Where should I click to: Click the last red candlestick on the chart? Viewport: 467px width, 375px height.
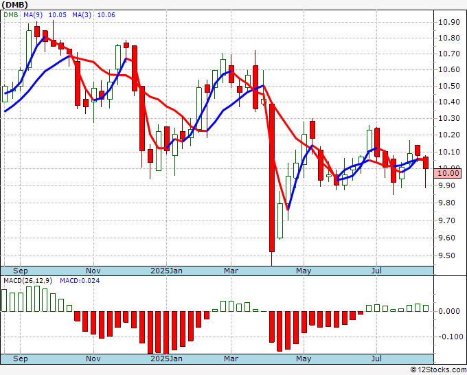click(x=426, y=163)
